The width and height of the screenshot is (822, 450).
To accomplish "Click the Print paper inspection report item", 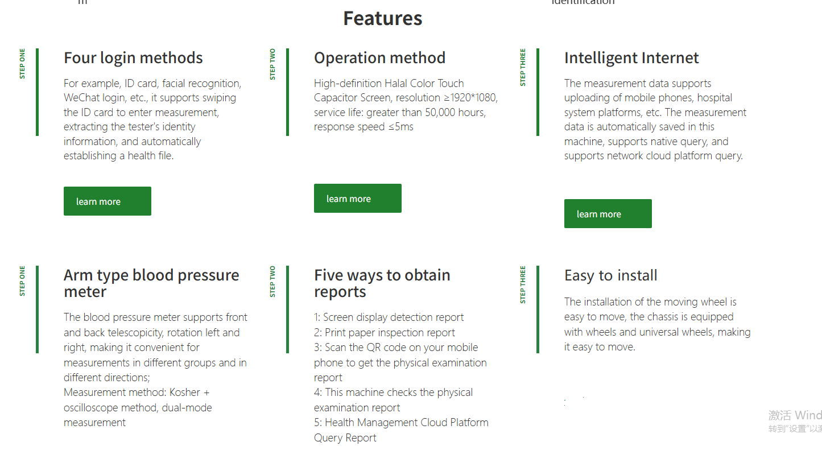I will tap(384, 333).
